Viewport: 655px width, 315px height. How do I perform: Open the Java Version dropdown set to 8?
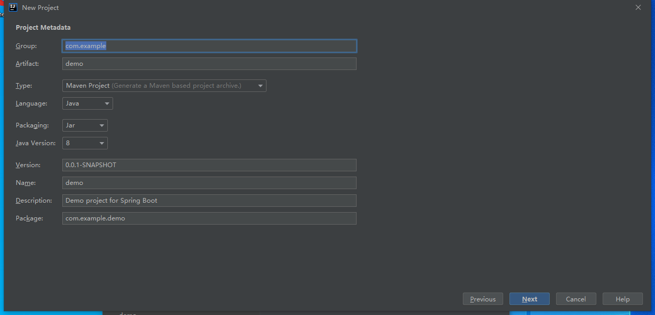pyautogui.click(x=85, y=143)
